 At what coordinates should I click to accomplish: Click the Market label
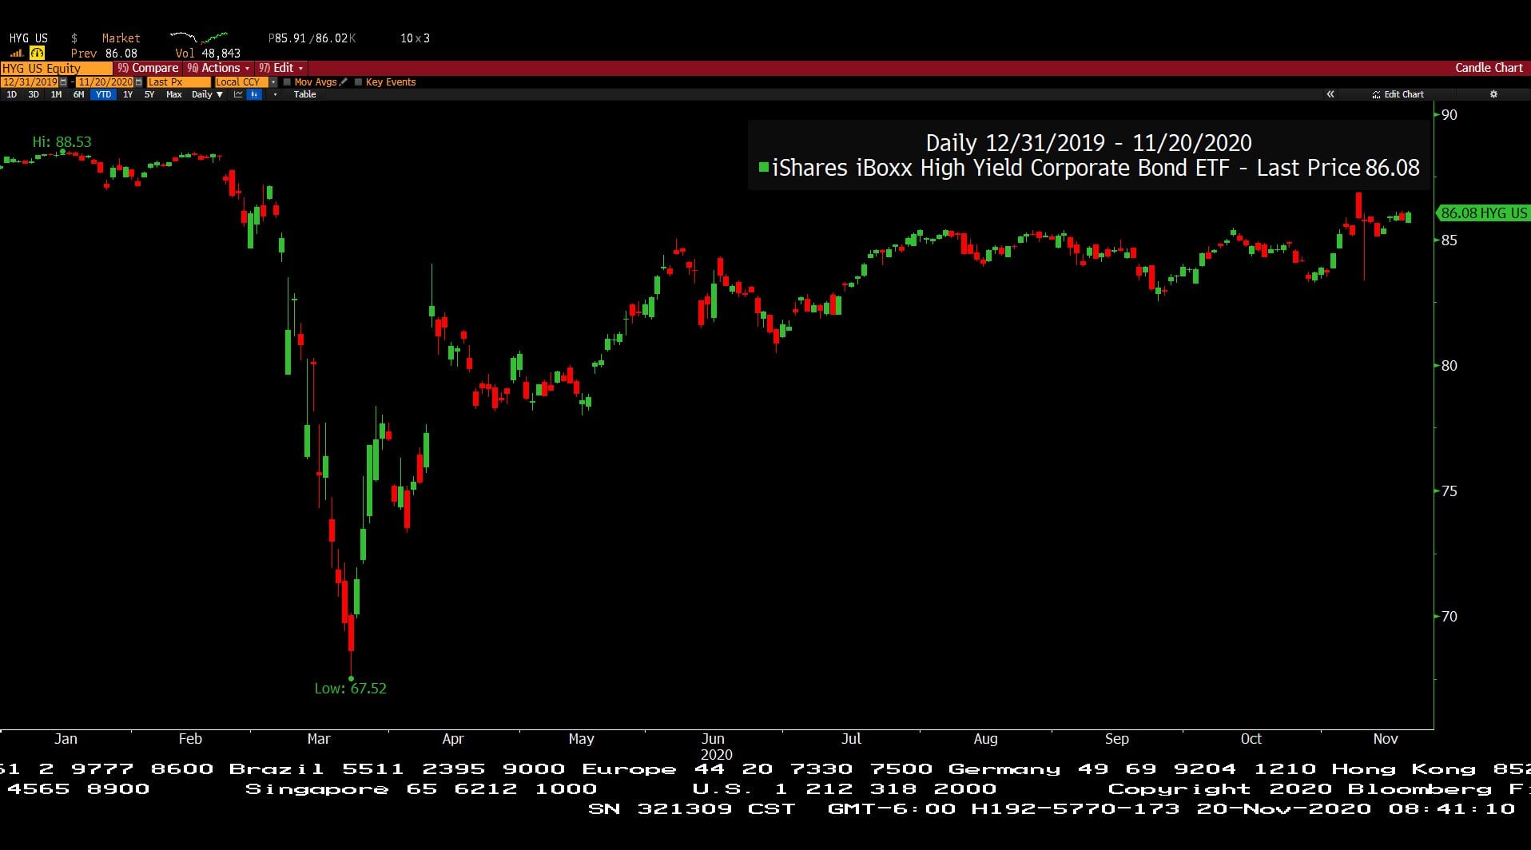(x=121, y=38)
